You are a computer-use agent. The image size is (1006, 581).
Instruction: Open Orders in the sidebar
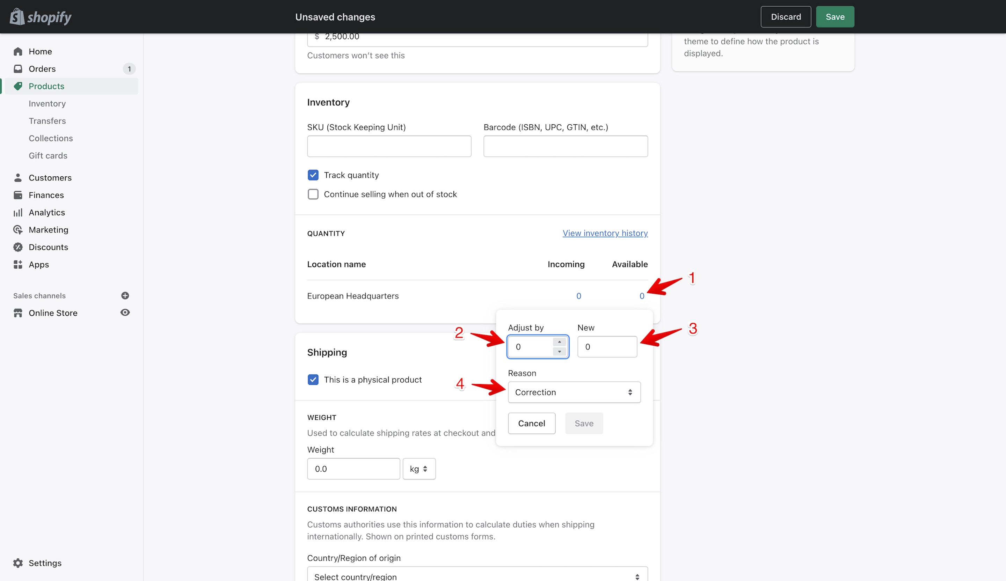click(42, 69)
